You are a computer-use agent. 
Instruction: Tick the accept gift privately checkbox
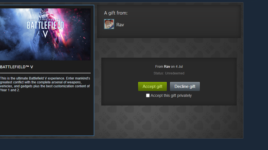(x=148, y=95)
